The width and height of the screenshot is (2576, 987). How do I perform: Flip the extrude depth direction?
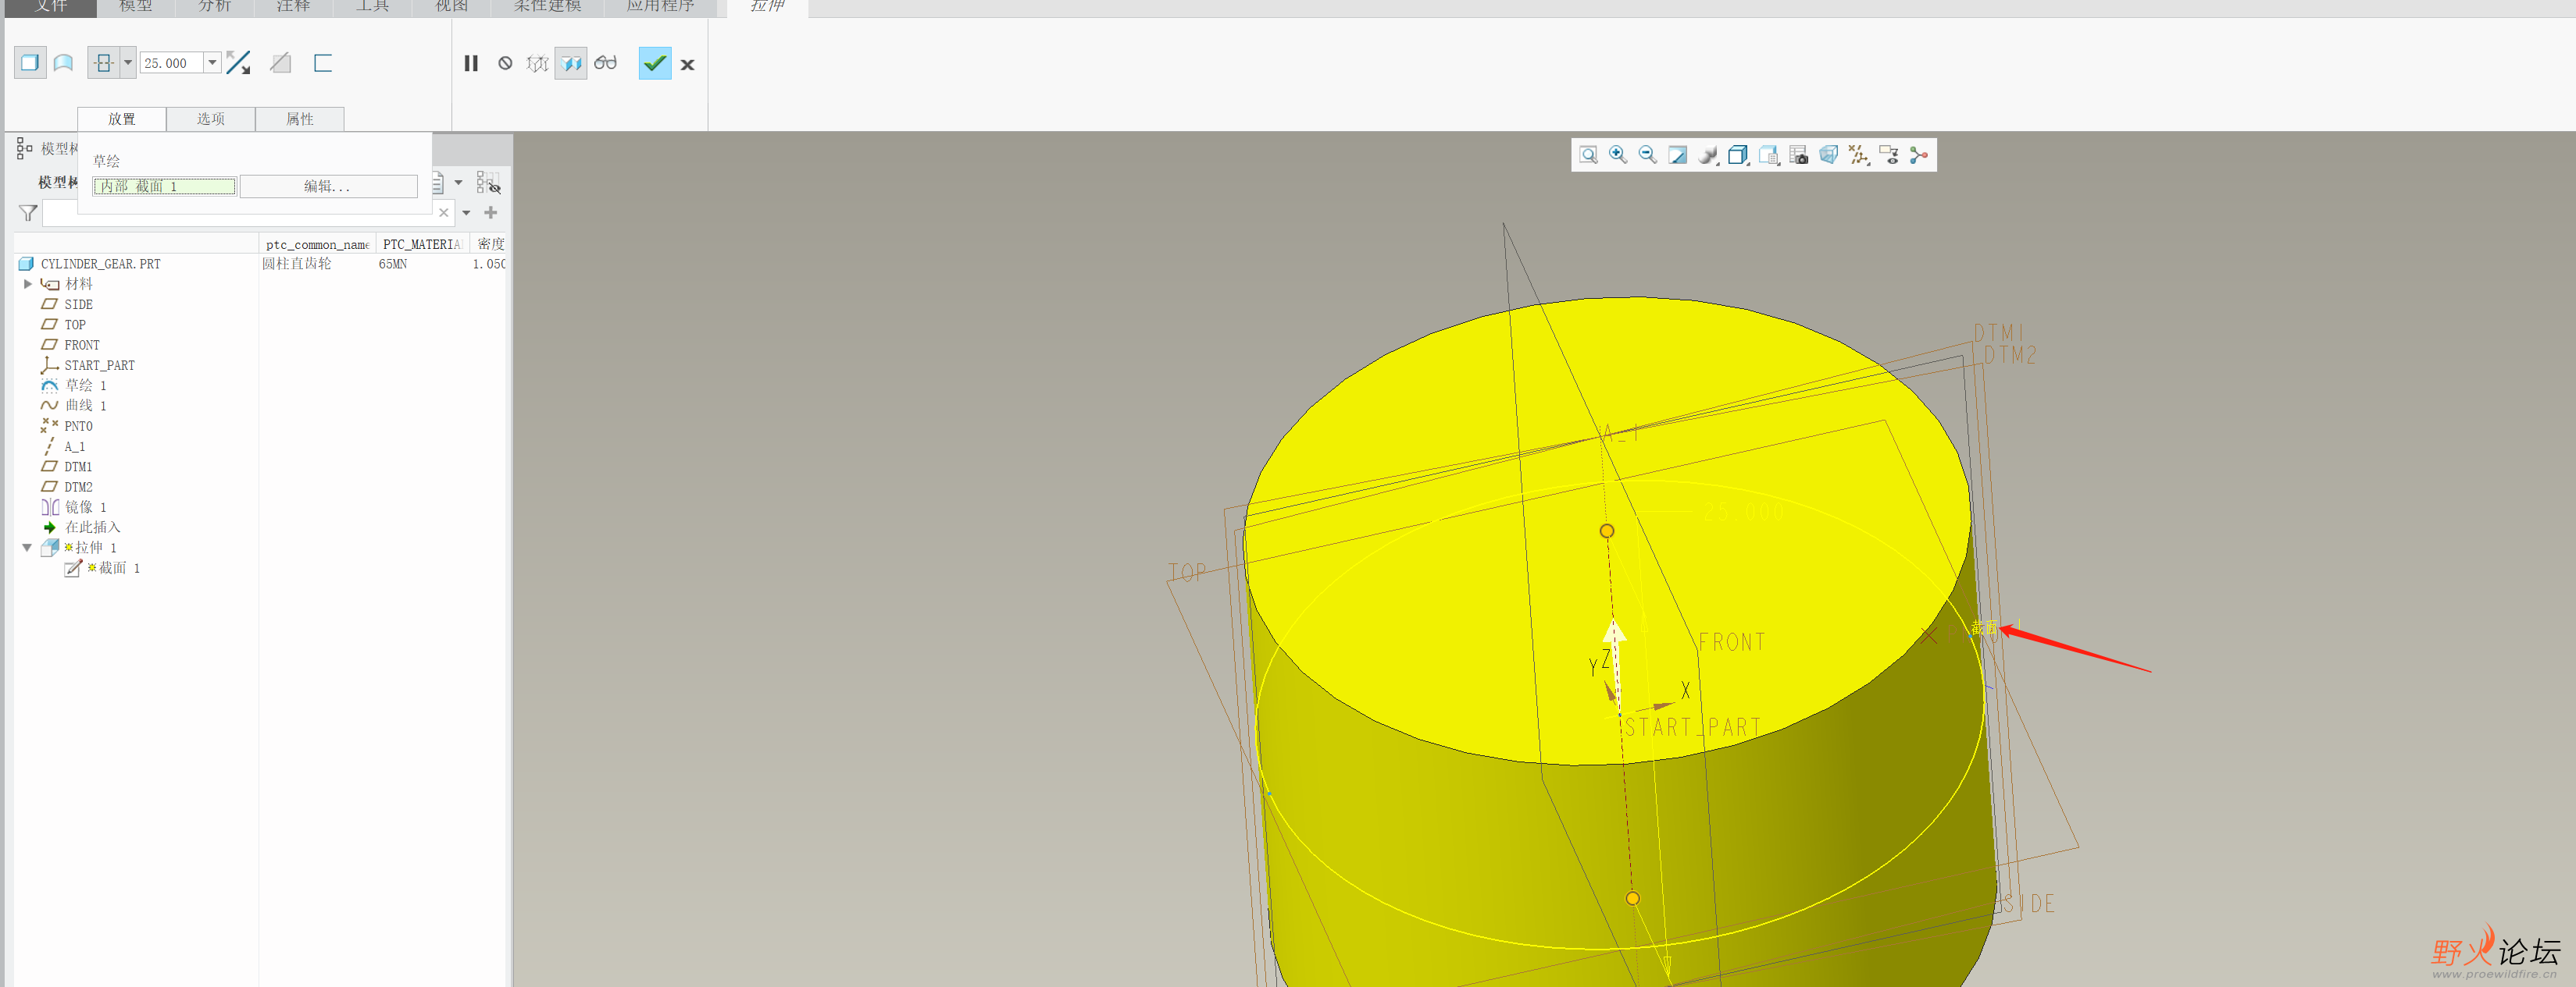238,63
